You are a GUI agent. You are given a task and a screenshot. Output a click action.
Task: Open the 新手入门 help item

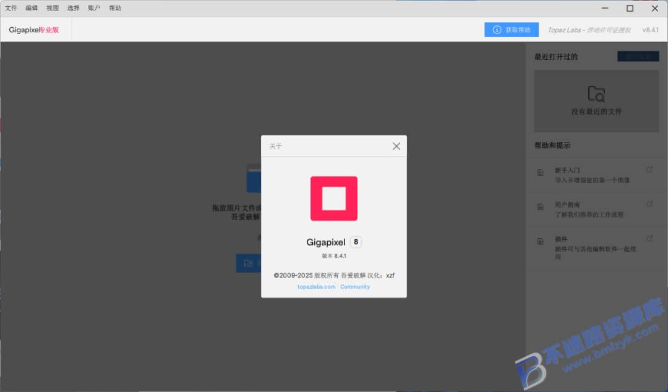click(x=596, y=175)
